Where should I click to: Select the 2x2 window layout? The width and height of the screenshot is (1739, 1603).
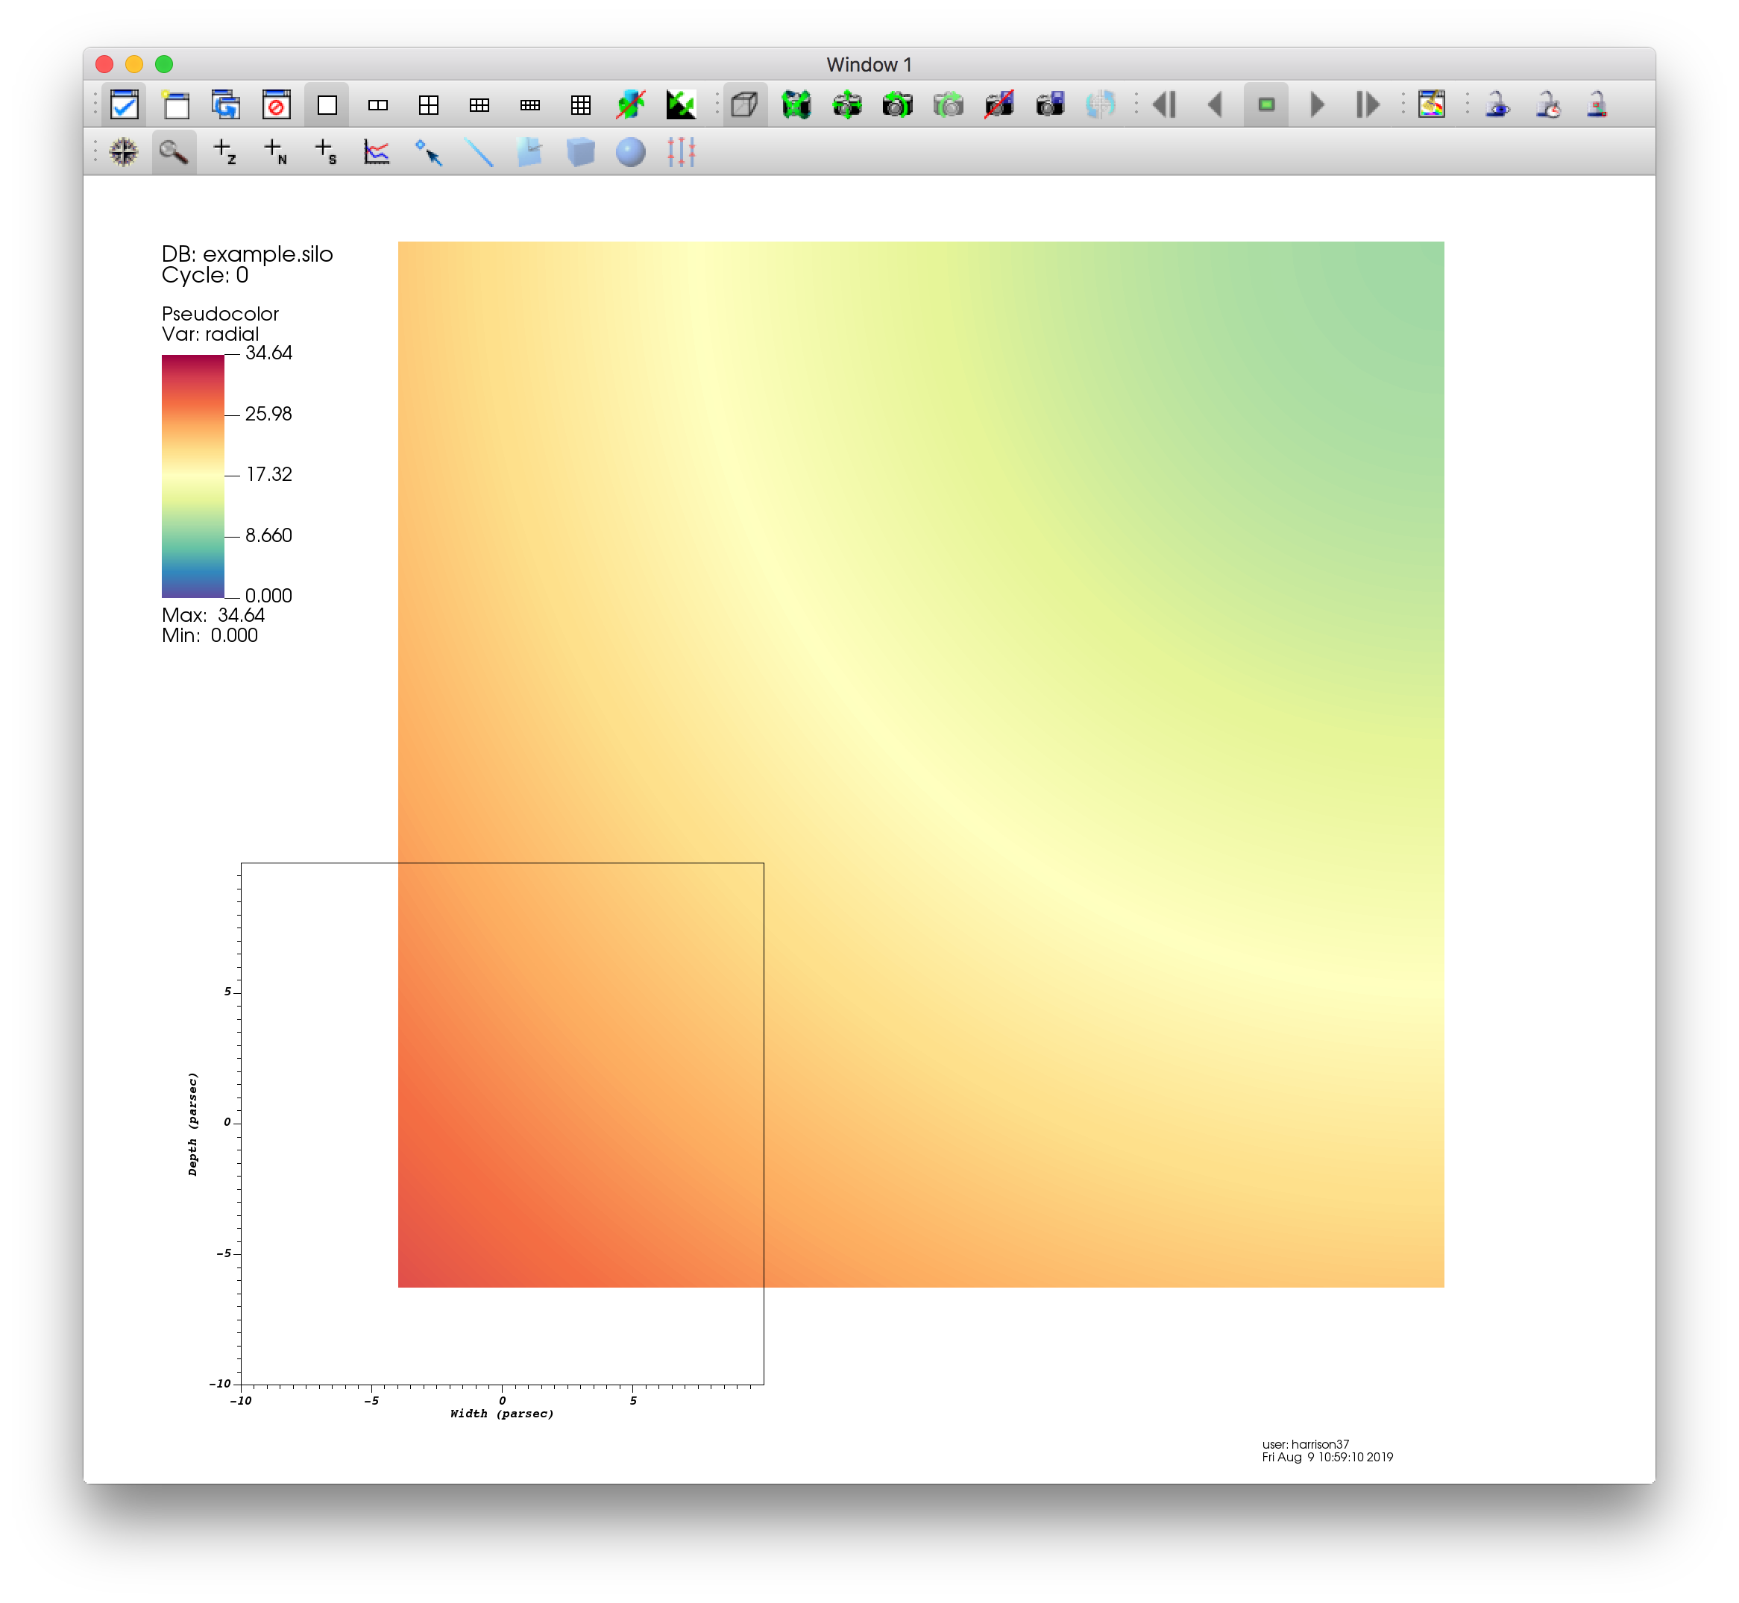point(429,105)
